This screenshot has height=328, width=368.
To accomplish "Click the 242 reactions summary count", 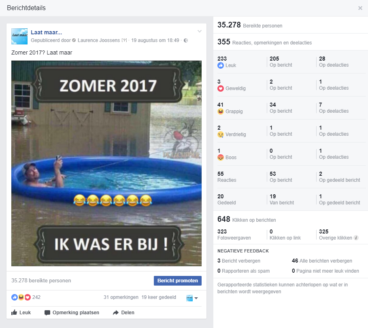I will (36, 297).
